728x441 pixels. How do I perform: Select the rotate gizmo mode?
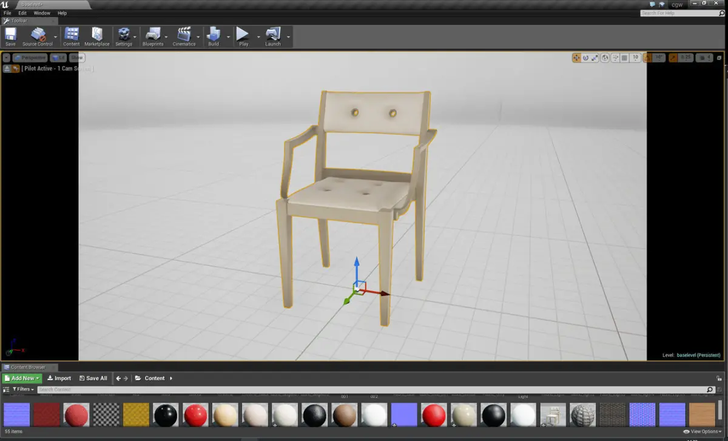click(x=586, y=58)
